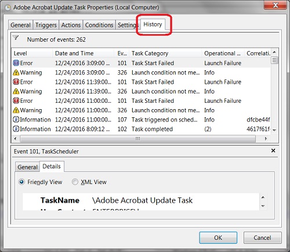290x252 pixels.
Task: Click the details view scroll up arrow
Action: point(263,197)
